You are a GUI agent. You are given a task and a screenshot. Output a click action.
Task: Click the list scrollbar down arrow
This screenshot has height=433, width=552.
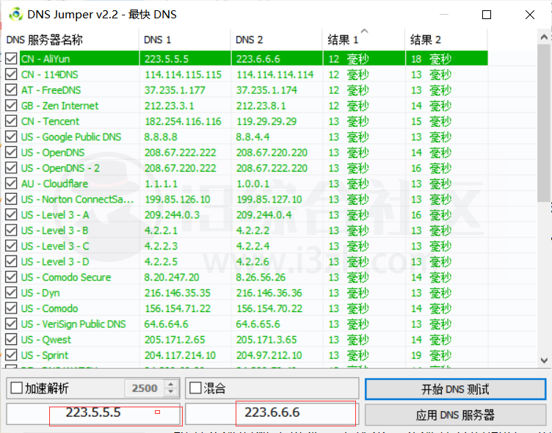pos(544,360)
